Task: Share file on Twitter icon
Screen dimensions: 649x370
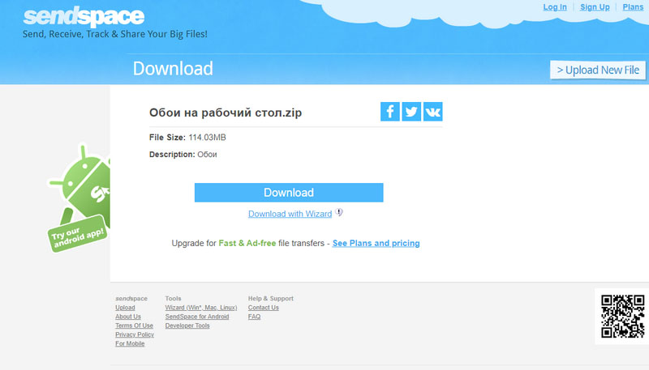Action: tap(411, 112)
